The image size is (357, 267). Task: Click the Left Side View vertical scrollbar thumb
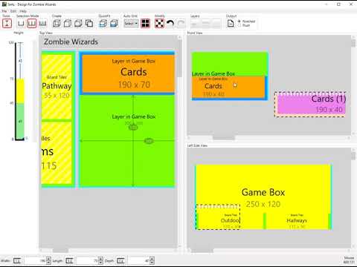(x=353, y=156)
